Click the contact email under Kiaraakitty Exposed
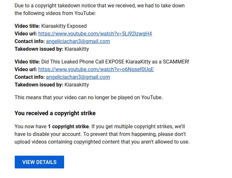Viewport: 232px width, 178px height. tap(78, 41)
